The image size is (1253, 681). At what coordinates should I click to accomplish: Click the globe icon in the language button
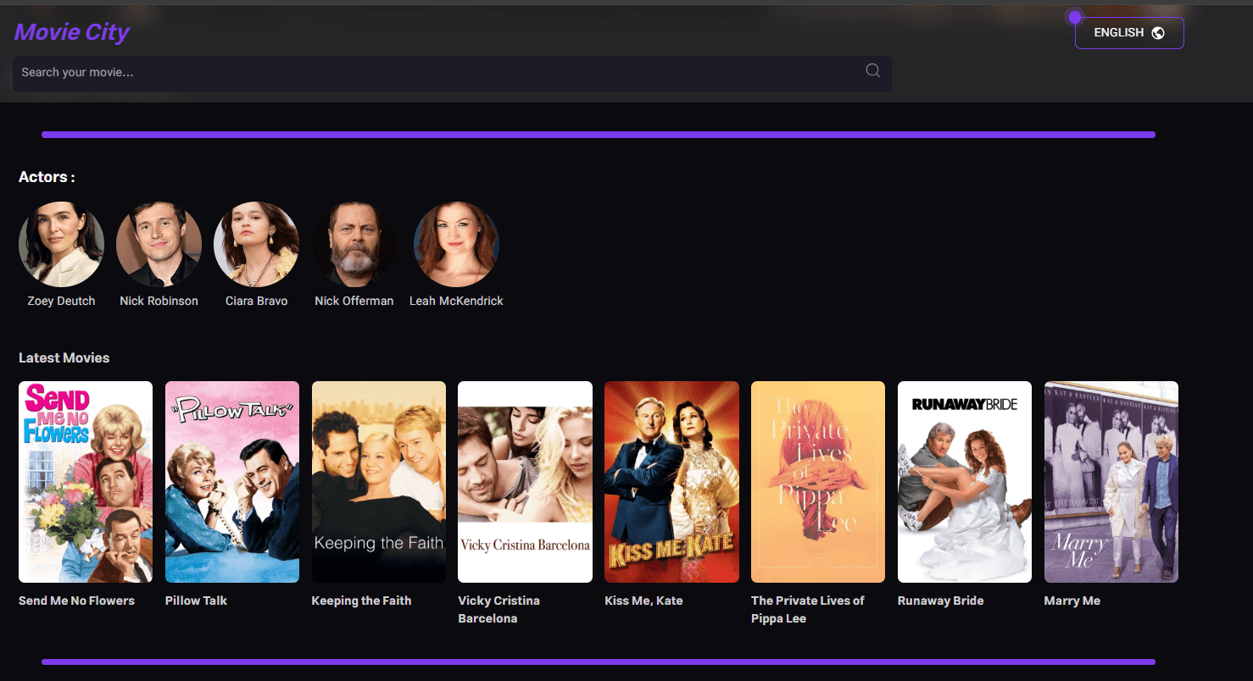pos(1158,33)
